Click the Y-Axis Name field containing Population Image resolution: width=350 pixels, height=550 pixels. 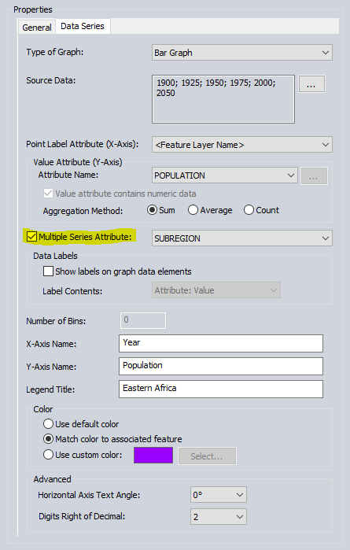tap(221, 366)
